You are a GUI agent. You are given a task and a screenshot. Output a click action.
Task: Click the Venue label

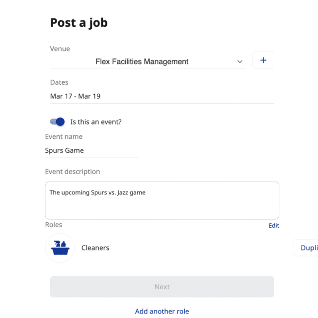[60, 49]
